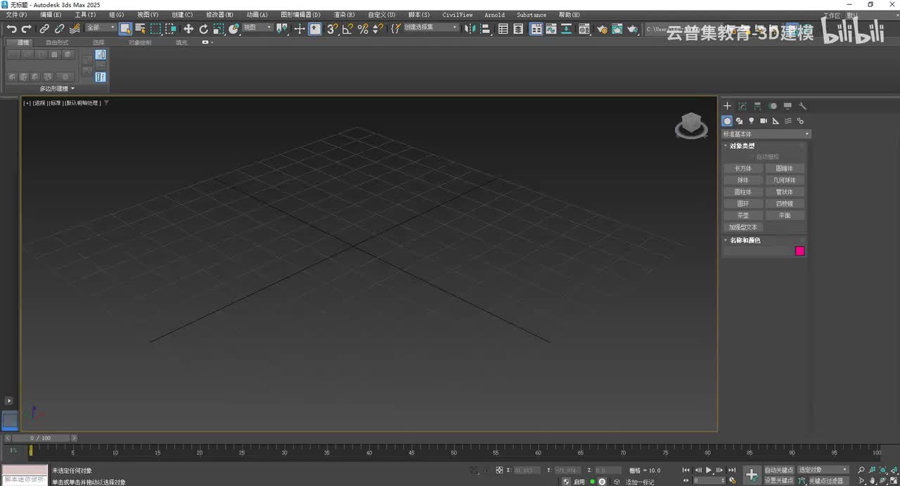The height and width of the screenshot is (486, 900).
Task: Select the Move tool in toolbar
Action: (188, 29)
